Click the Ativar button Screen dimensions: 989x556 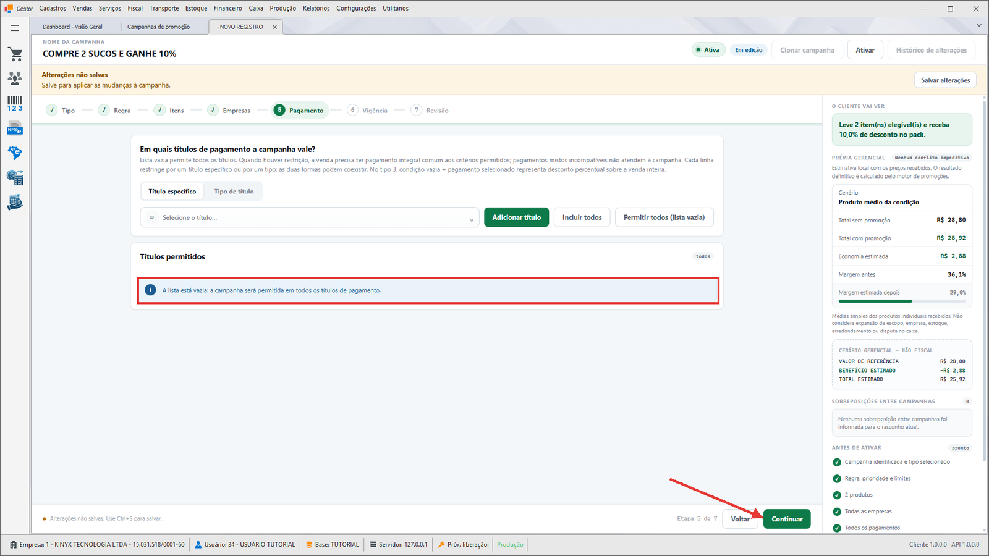point(865,50)
